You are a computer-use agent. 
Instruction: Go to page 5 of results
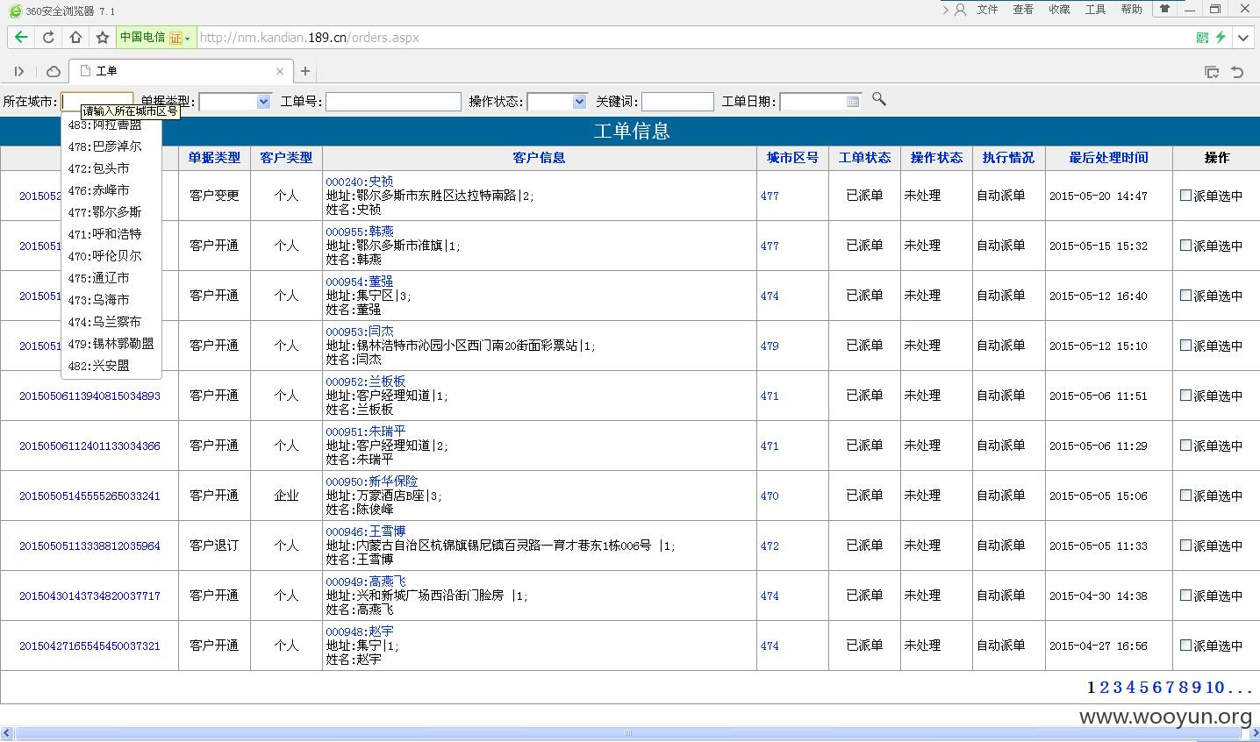[1144, 688]
